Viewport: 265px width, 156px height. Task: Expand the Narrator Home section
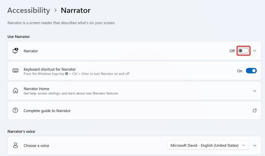tap(254, 91)
